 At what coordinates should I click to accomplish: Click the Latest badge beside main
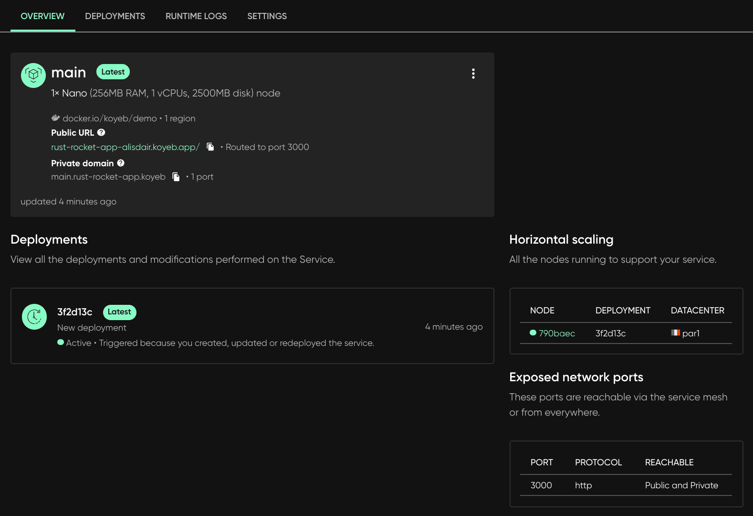click(x=113, y=72)
